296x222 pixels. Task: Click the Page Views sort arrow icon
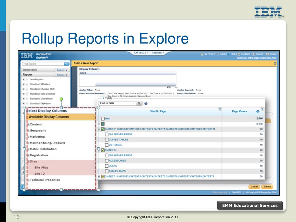[258, 111]
